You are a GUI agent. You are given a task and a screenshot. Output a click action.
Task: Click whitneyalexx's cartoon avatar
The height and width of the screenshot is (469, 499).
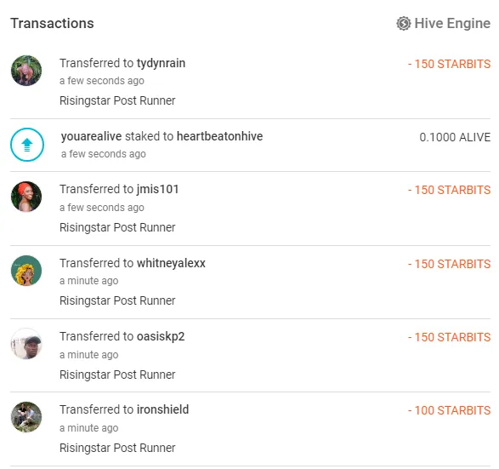(x=26, y=271)
